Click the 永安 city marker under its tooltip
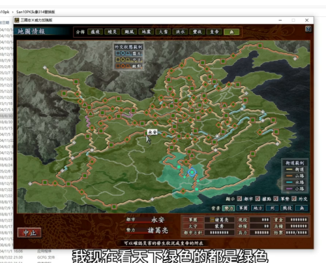This screenshot has height=263, width=326. [x=146, y=133]
